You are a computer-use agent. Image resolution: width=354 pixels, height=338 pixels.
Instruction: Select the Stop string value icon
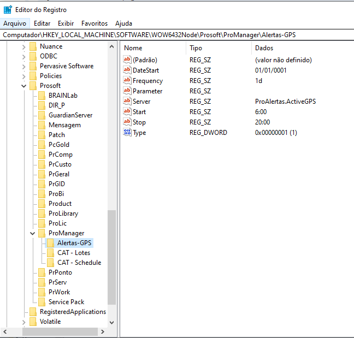point(127,122)
